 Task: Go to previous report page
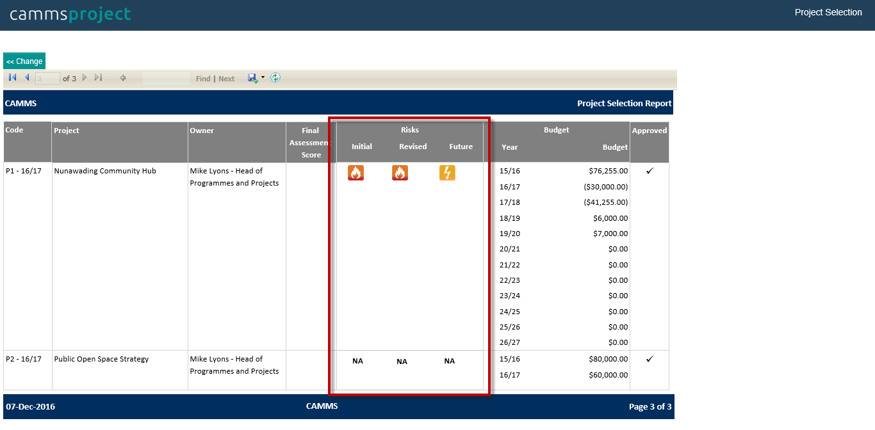pos(27,77)
